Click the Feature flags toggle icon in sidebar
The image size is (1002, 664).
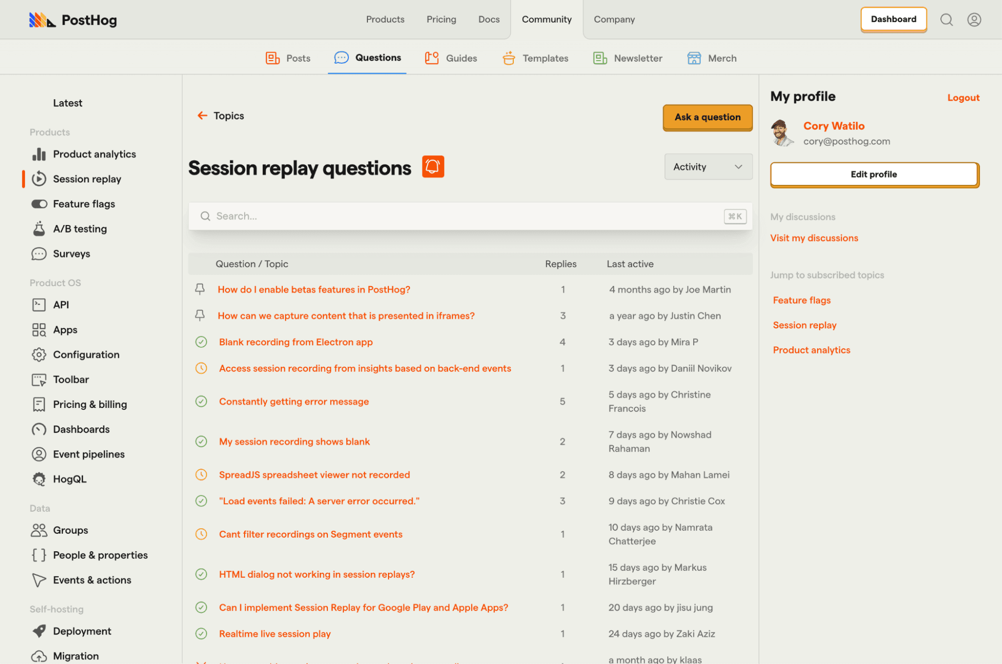(39, 204)
